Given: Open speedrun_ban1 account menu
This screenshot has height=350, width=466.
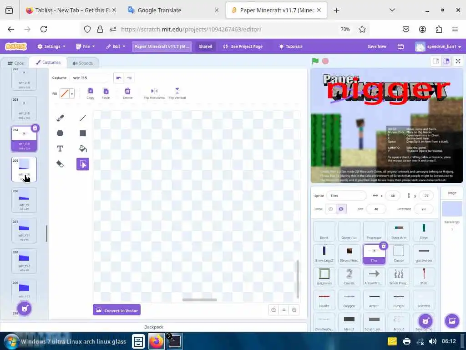Looking at the screenshot, I should click(x=438, y=46).
